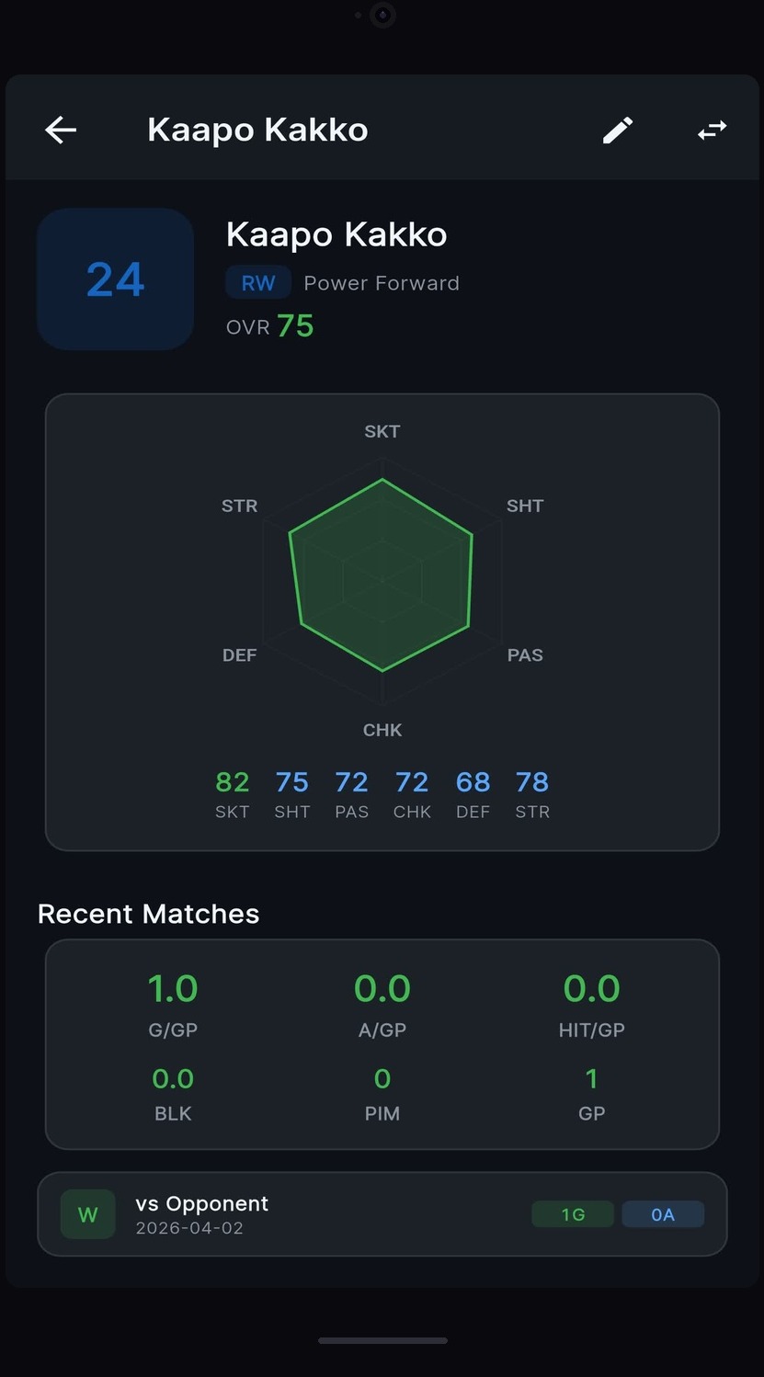Tap the 0A assist badge on match row

(x=663, y=1213)
